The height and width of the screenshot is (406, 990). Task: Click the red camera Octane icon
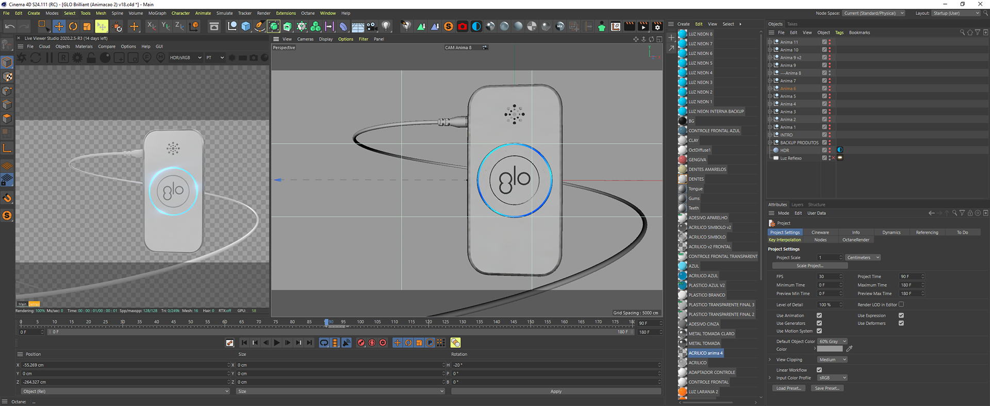coord(463,26)
